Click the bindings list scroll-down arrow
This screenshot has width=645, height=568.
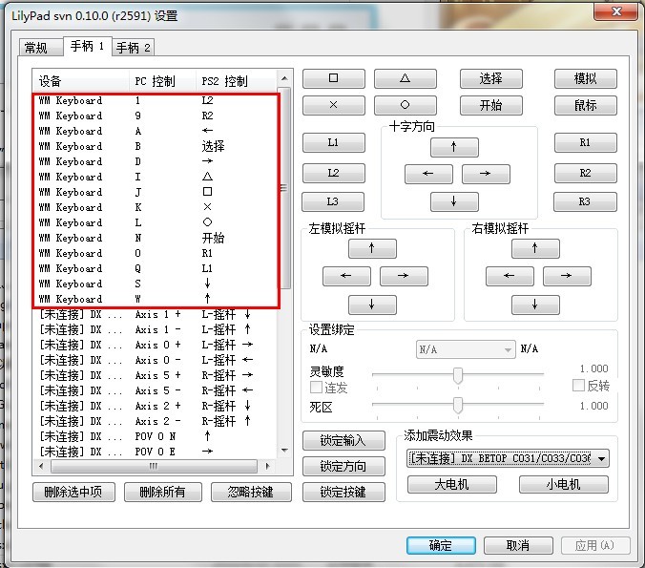coord(284,451)
